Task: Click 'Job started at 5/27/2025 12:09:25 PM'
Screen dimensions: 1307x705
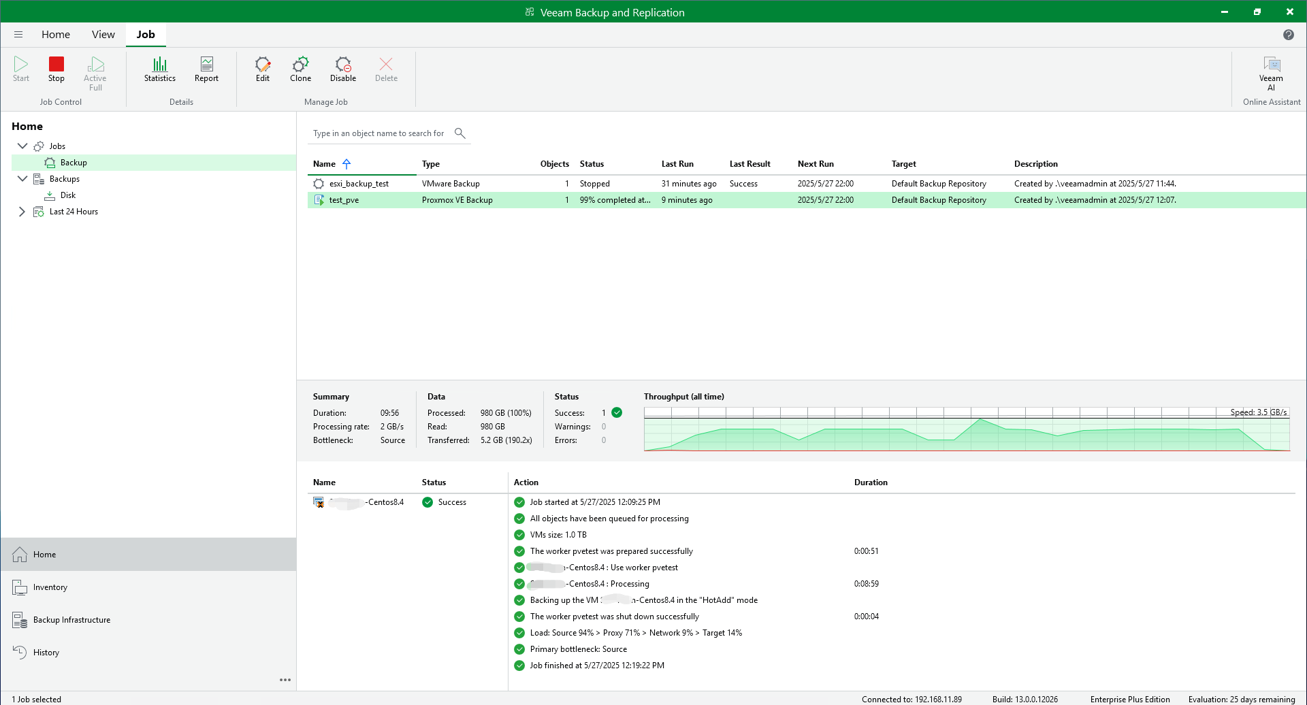Action: click(x=595, y=502)
